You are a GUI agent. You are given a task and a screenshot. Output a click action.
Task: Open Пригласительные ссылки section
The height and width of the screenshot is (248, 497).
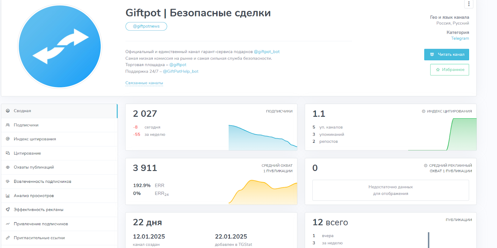coord(59,238)
